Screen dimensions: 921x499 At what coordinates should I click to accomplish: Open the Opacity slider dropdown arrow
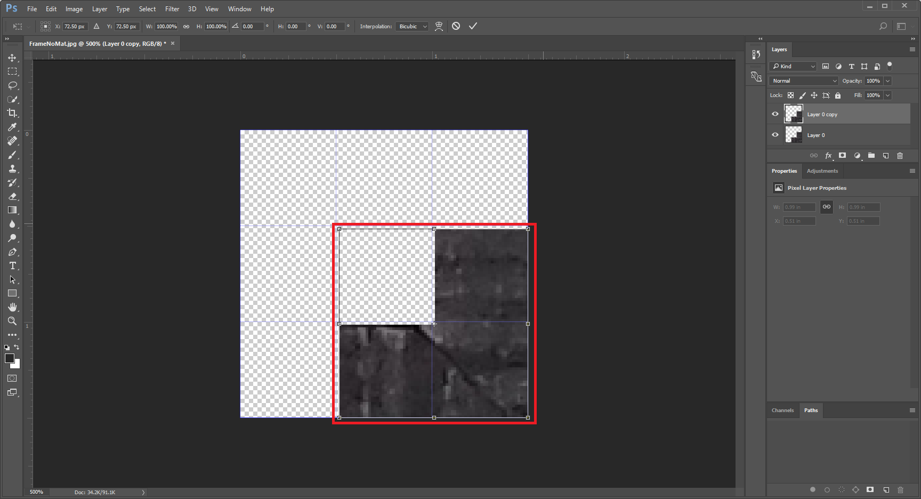[888, 81]
